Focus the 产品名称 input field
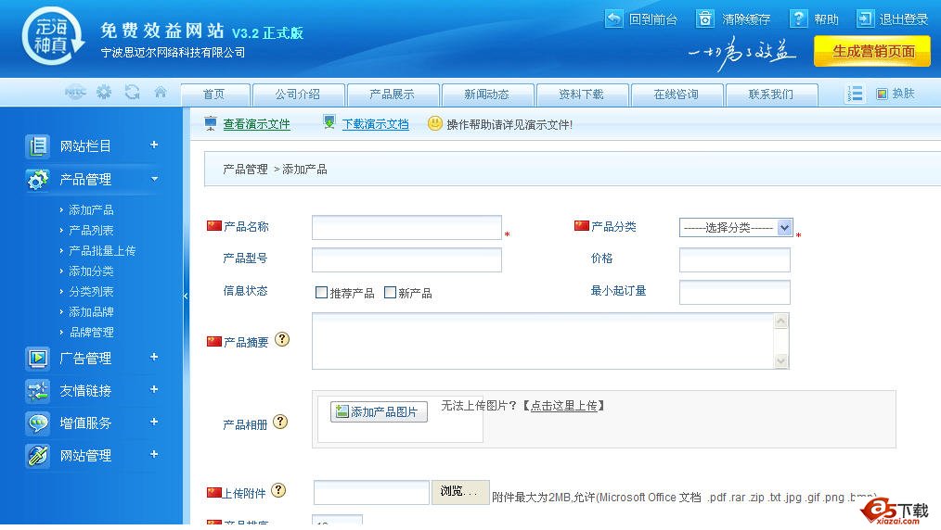The image size is (941, 530). click(406, 228)
